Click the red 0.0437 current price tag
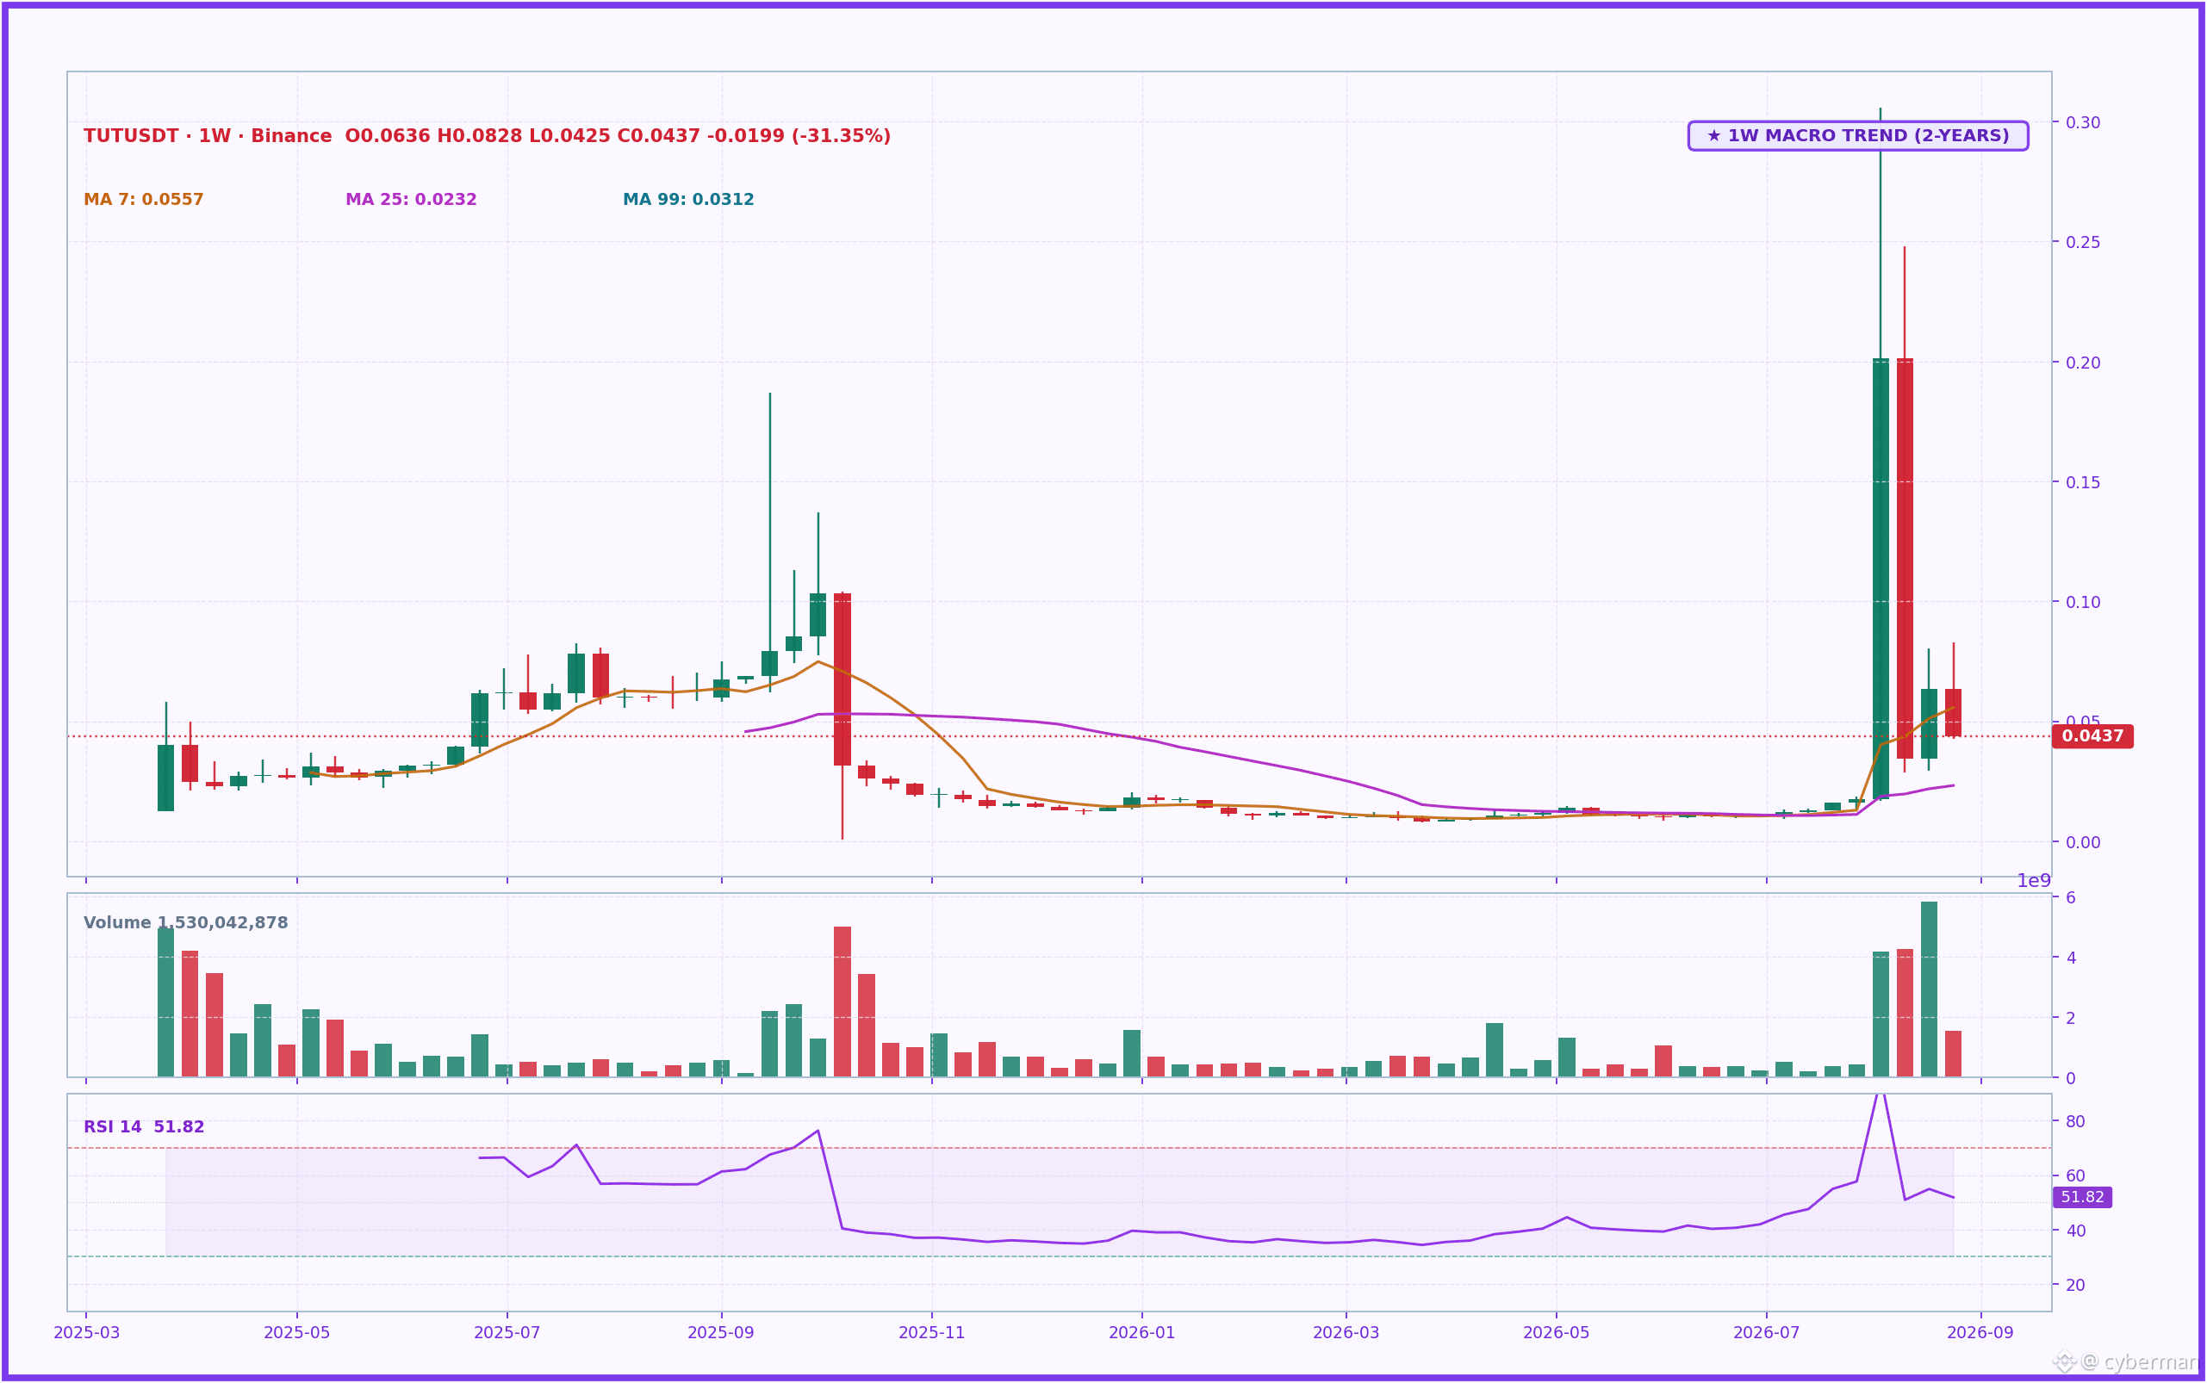 click(2092, 736)
